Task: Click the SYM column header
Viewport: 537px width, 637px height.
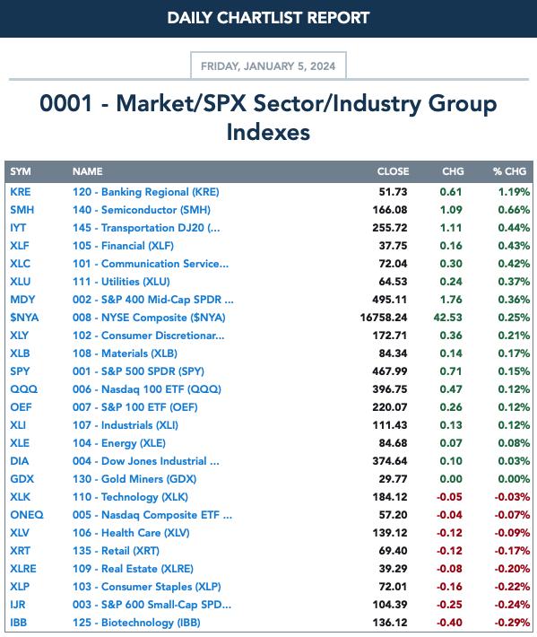Action: pos(21,171)
